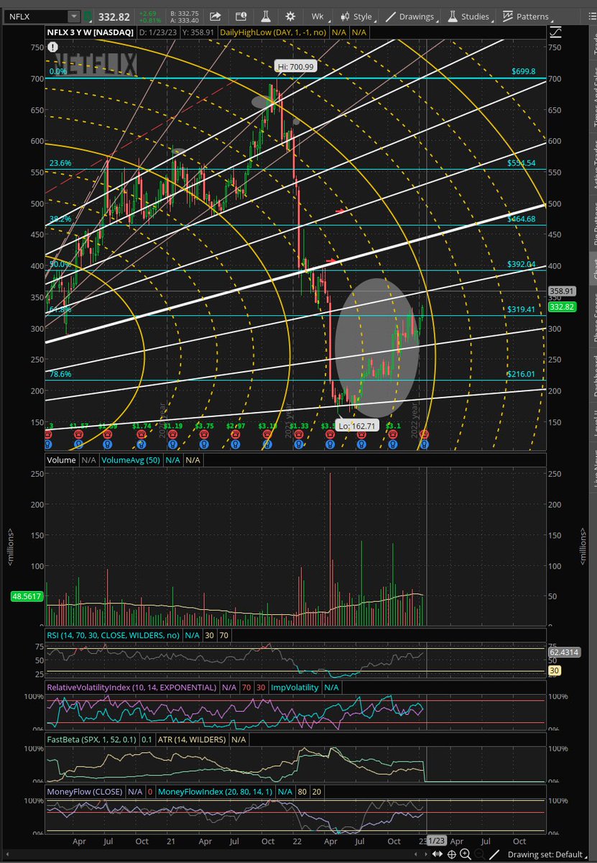The image size is (597, 863).
Task: Click the exclamation alert icon on chart
Action: 53,46
